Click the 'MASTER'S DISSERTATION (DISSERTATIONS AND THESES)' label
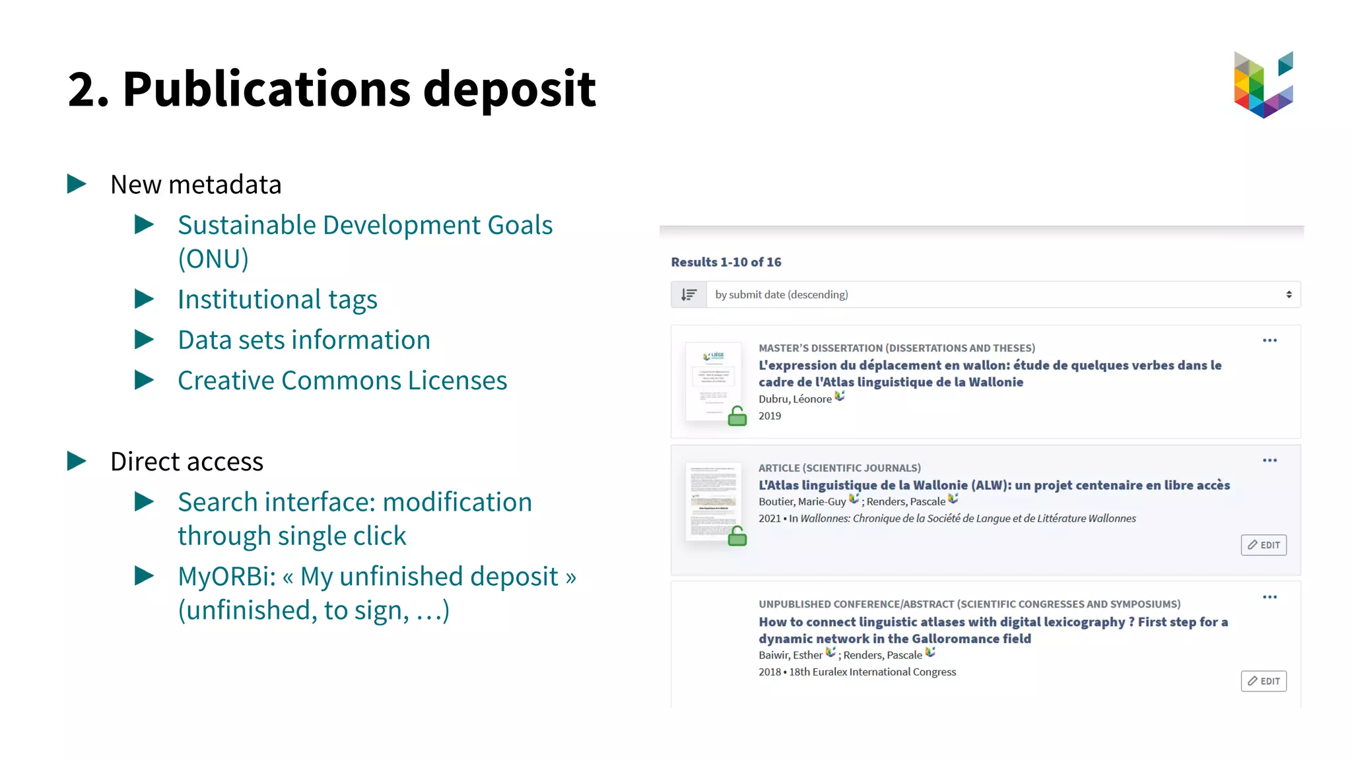This screenshot has height=760, width=1352. pyautogui.click(x=896, y=348)
